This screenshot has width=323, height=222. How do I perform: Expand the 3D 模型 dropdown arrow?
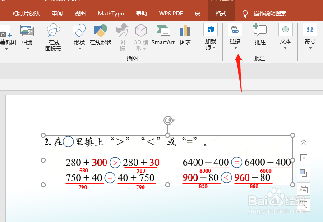click(145, 49)
